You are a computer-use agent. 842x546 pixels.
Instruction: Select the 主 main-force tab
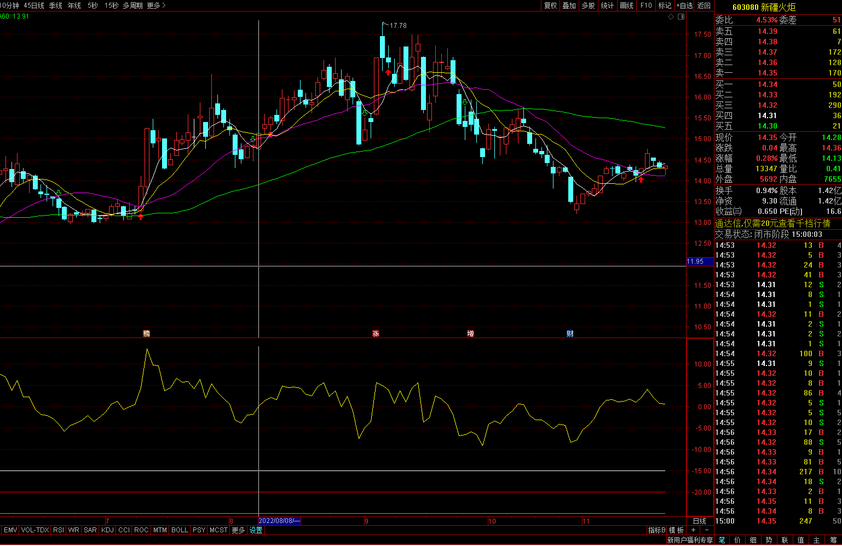coord(817,541)
